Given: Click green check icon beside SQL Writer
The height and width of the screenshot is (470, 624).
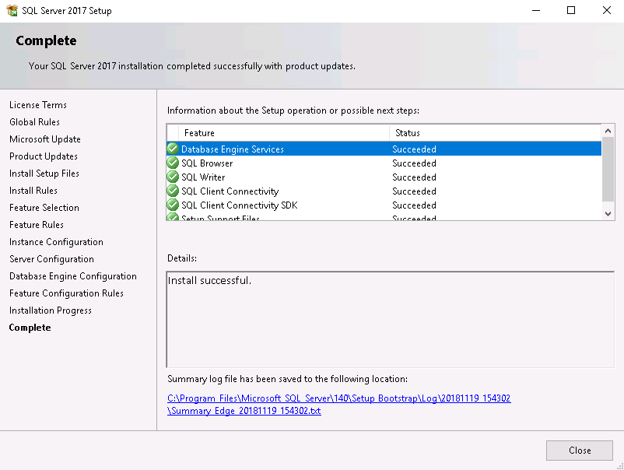Looking at the screenshot, I should pyautogui.click(x=173, y=177).
